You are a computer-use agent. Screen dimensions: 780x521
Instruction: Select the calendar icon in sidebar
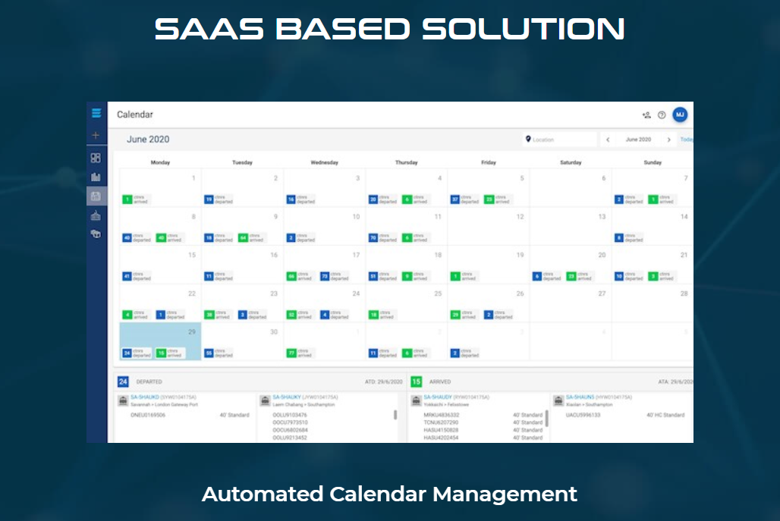(x=96, y=196)
